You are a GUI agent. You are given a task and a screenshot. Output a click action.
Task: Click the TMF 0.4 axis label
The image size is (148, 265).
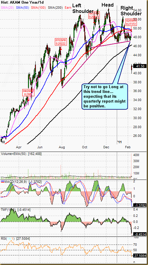coord(136,210)
